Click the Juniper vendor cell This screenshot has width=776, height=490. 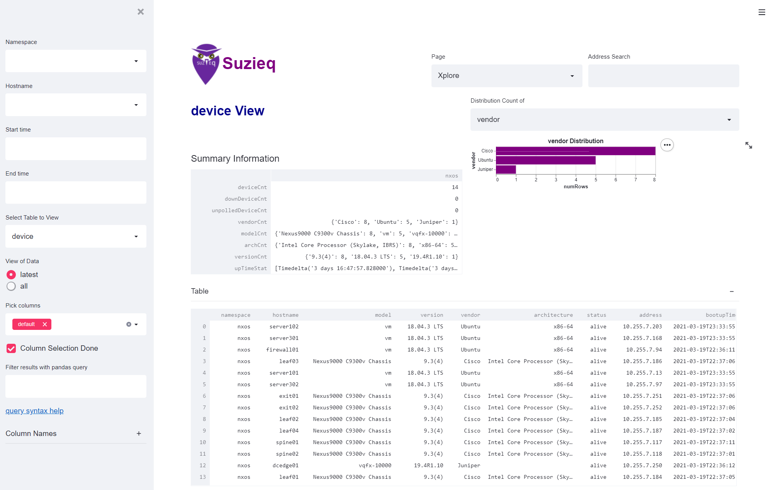pos(469,466)
